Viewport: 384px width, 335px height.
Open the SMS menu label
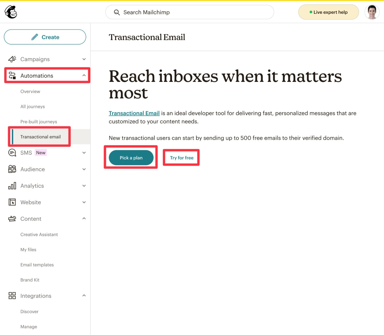tap(26, 153)
